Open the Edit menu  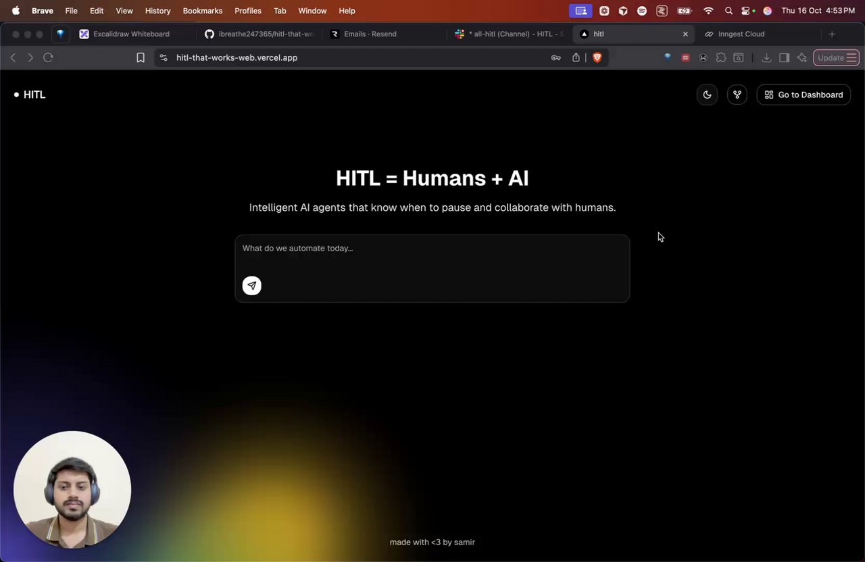[x=97, y=11]
